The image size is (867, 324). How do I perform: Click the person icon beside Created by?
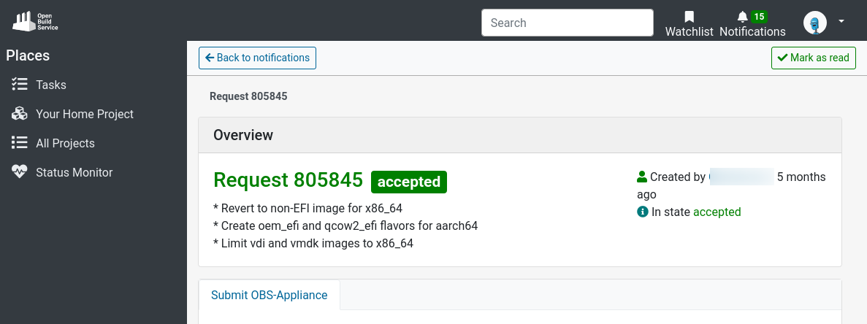coord(642,177)
